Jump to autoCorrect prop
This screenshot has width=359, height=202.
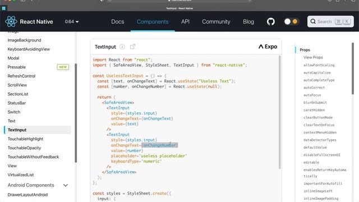pyautogui.click(x=314, y=88)
